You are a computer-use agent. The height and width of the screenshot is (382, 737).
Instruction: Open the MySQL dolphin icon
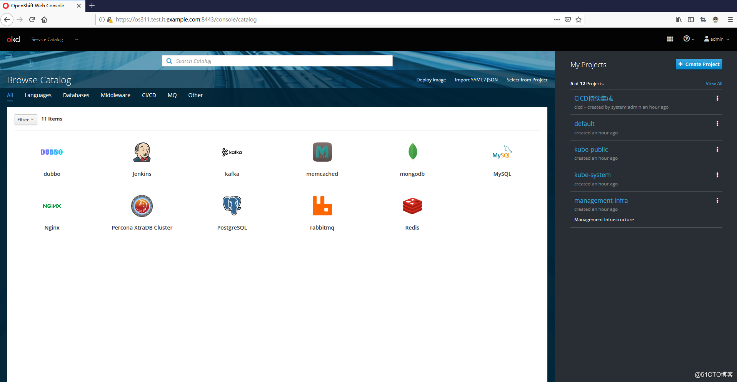pyautogui.click(x=502, y=152)
